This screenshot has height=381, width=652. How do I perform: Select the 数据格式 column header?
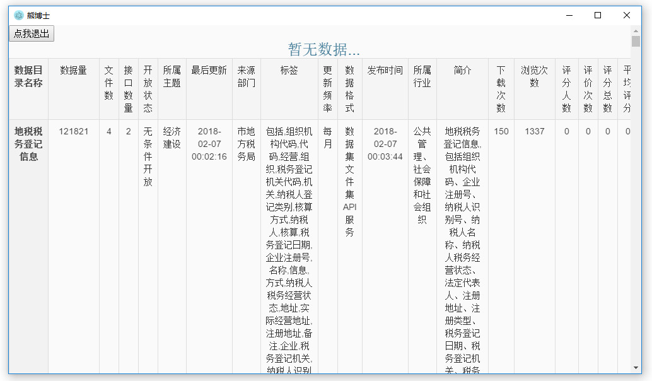pyautogui.click(x=350, y=89)
